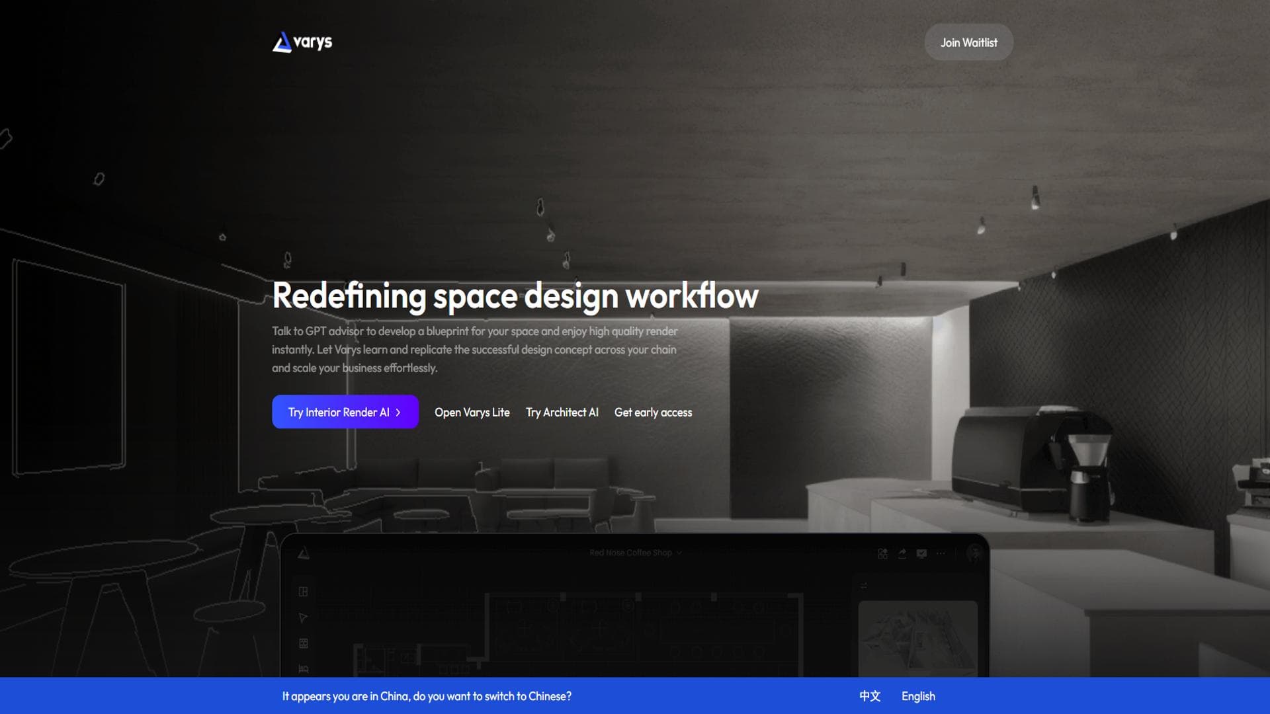Click the share export icon in the preview toolbar

tap(902, 553)
